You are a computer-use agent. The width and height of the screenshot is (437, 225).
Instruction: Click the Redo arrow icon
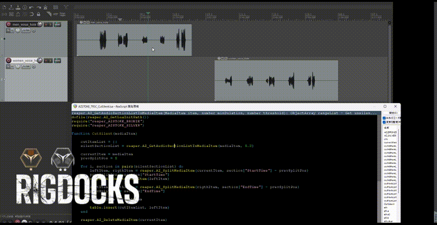(39, 7)
